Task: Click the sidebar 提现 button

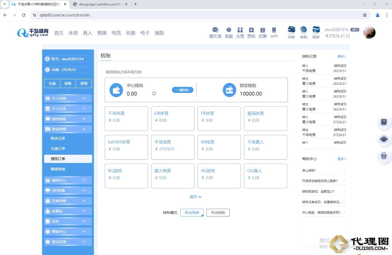Action: (84, 83)
